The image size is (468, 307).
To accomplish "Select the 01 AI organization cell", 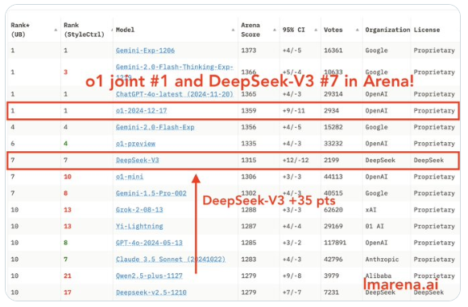I will click(x=375, y=227).
